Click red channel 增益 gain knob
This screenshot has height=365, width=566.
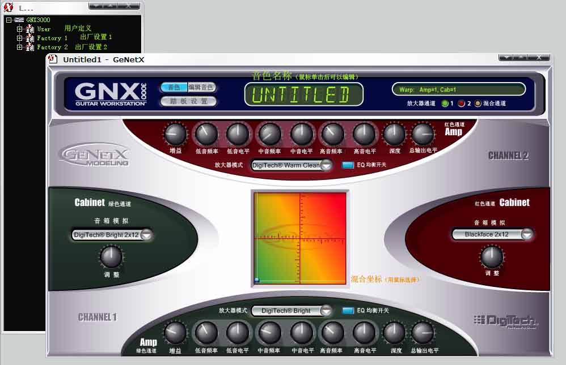175,134
